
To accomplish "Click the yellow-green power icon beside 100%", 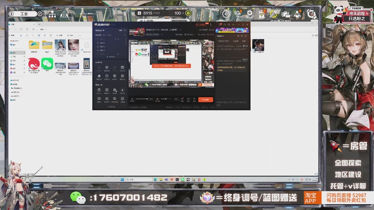I will point(188,13).
